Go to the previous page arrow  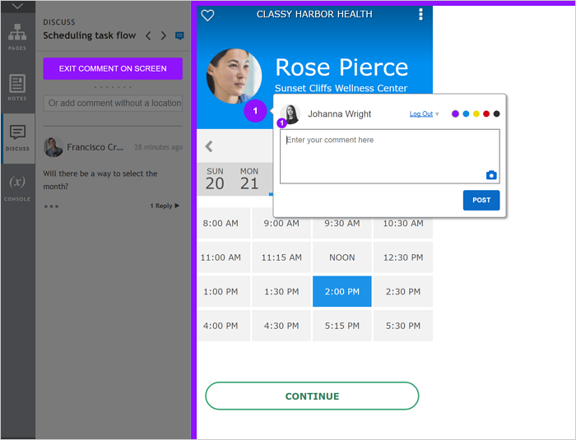tap(148, 35)
